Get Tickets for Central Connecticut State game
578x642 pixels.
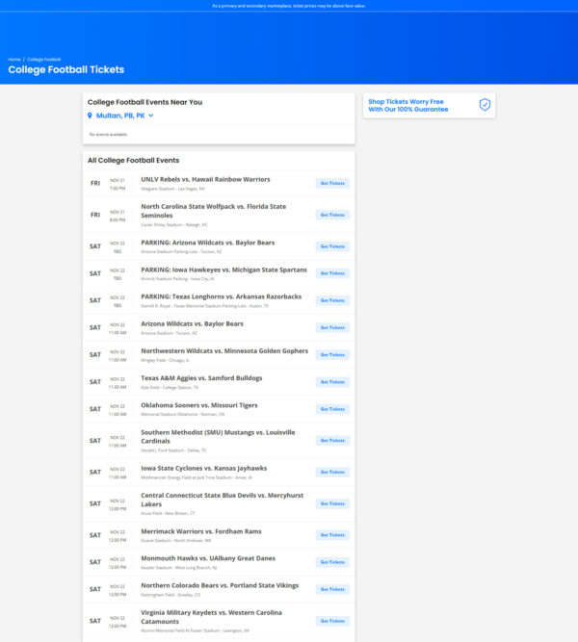click(332, 503)
